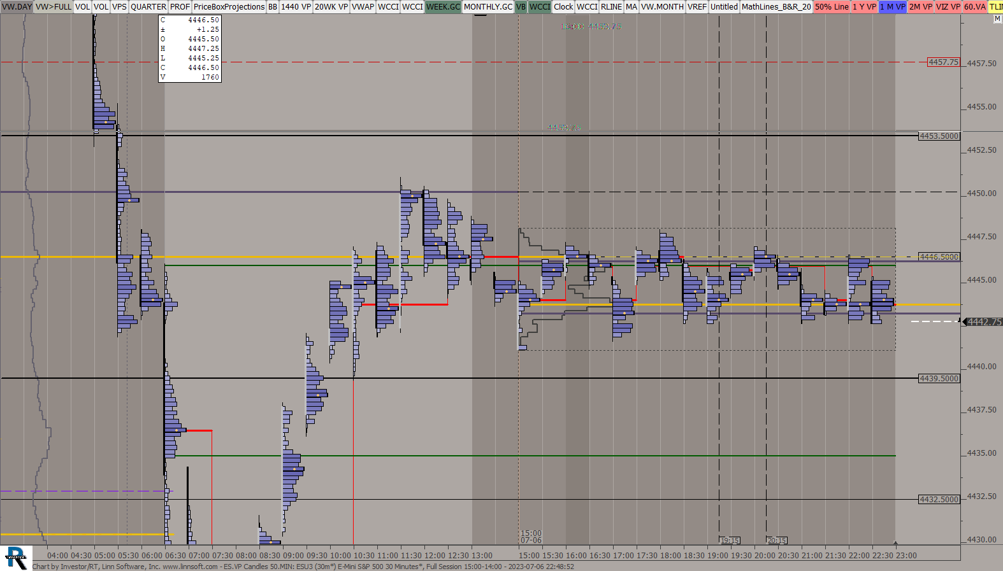
Task: Click the current price marker 4442.75
Action: point(984,322)
